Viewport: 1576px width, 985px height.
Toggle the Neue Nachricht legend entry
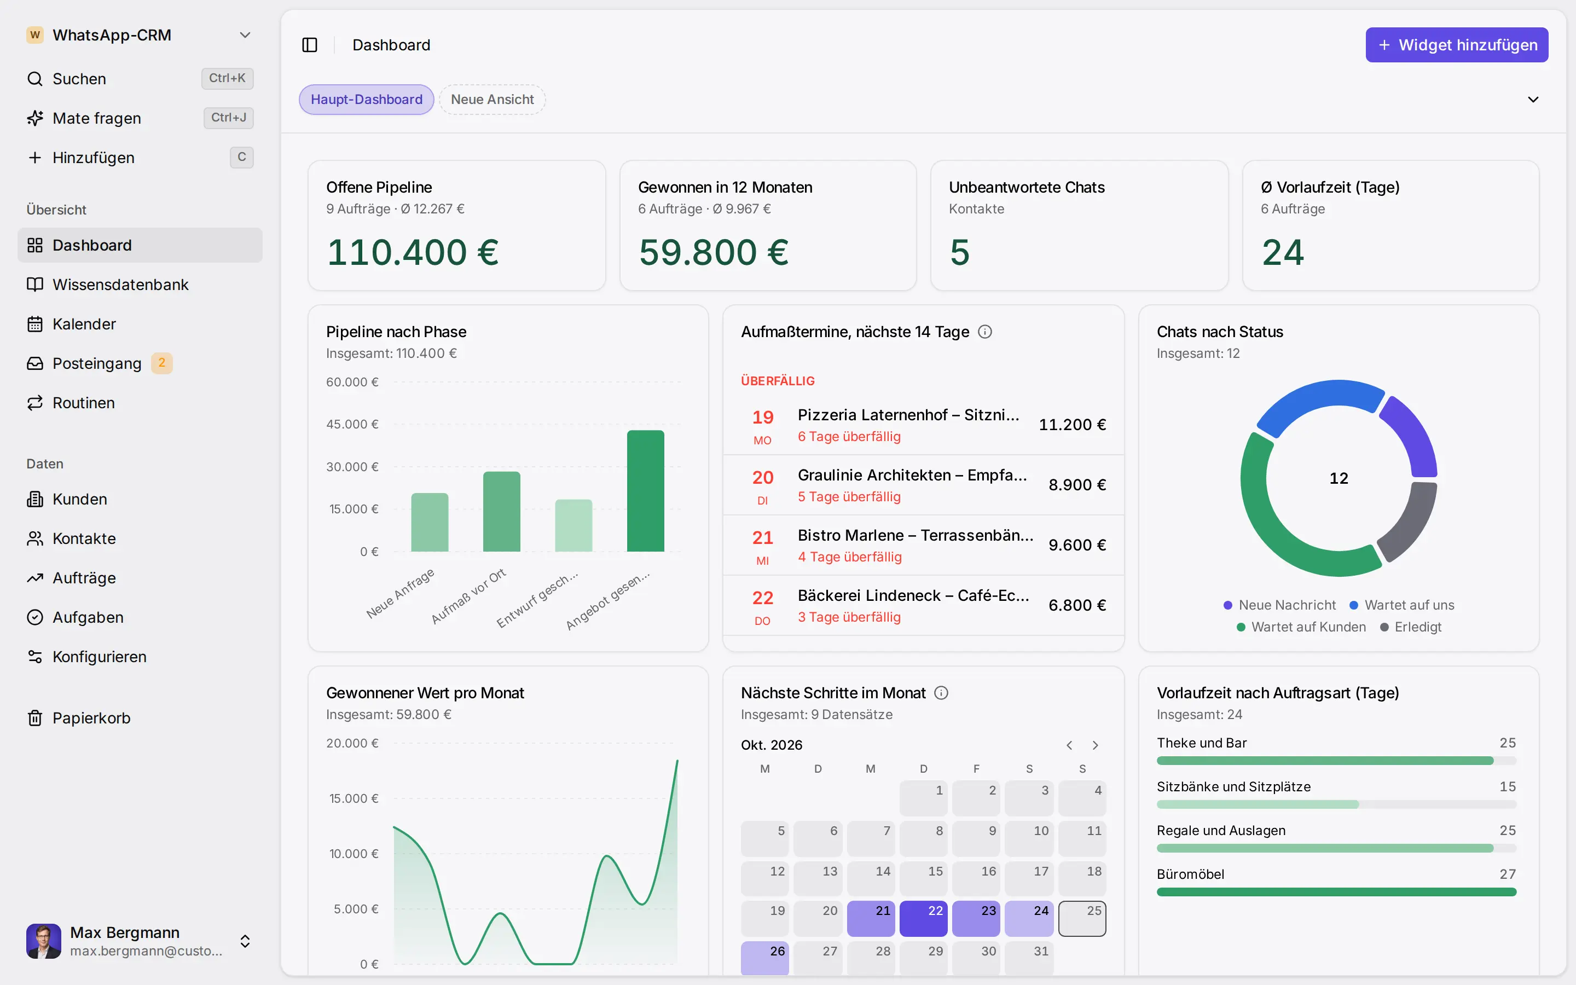[1280, 605]
